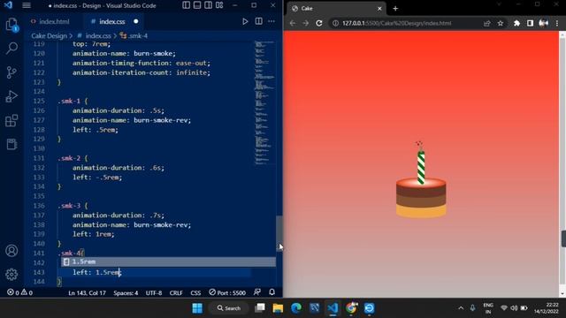
Task: Run the file with the play icon
Action: (245, 21)
